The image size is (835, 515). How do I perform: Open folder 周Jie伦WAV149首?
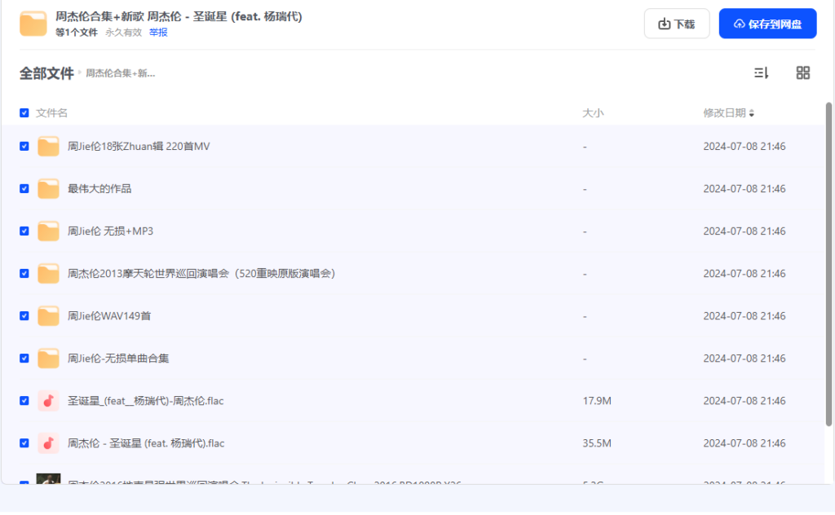pos(109,316)
